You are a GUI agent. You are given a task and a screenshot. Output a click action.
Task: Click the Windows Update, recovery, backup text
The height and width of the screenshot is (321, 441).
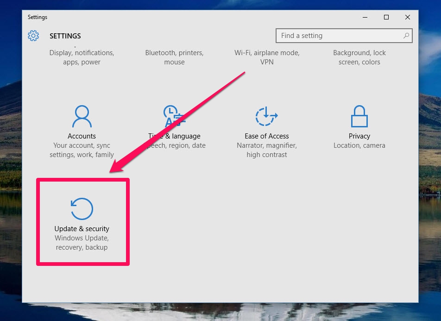82,242
